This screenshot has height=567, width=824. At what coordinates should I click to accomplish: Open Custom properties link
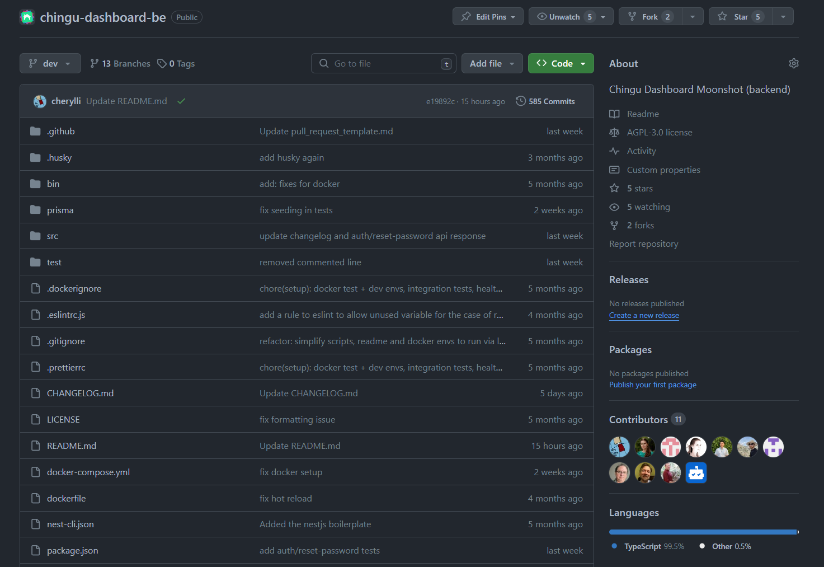click(x=663, y=170)
